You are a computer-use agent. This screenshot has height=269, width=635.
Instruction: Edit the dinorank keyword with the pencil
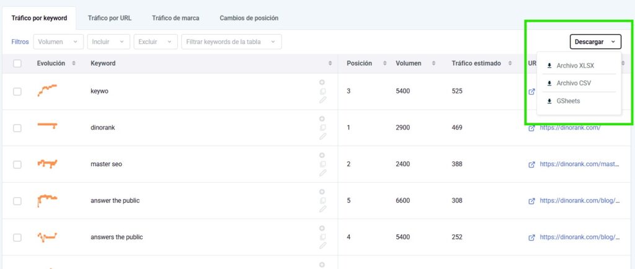(322, 136)
